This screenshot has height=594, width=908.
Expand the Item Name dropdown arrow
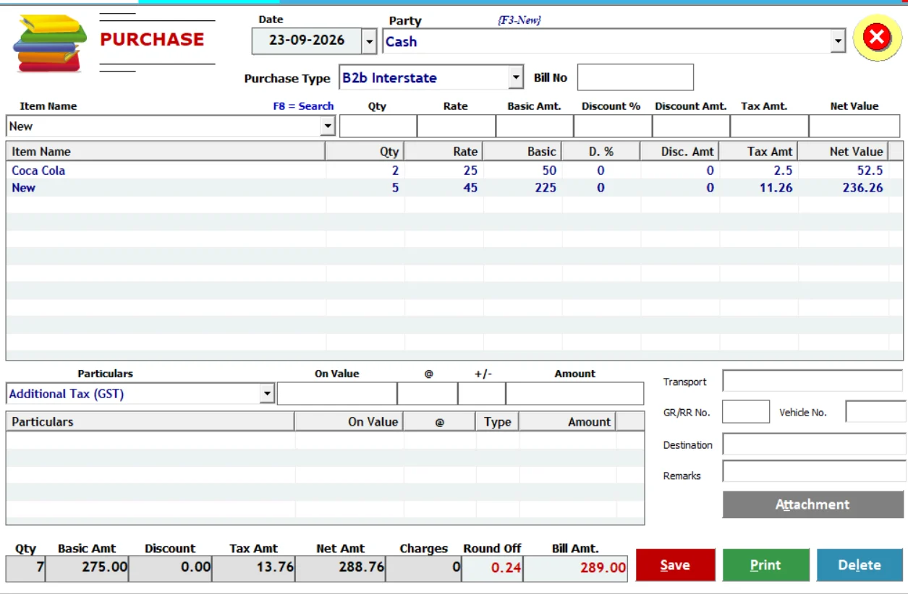click(x=327, y=126)
